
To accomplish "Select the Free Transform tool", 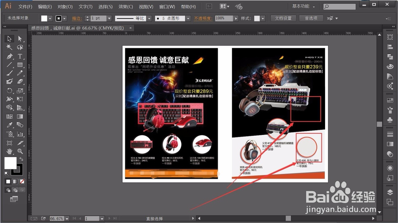I will tap(20, 99).
